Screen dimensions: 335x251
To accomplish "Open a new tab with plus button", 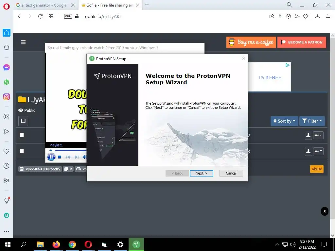I will [x=147, y=5].
